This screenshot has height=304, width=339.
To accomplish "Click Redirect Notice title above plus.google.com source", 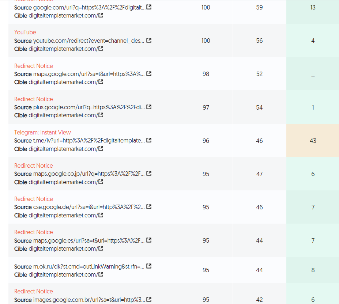I will click(x=33, y=99).
